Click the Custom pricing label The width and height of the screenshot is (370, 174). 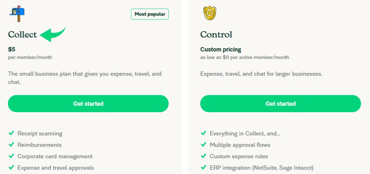pos(220,50)
